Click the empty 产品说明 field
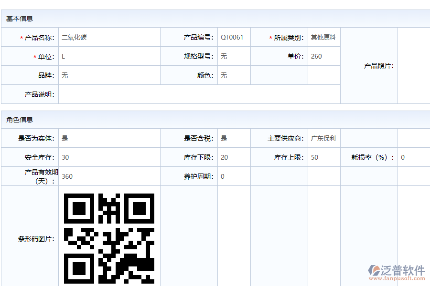This screenshot has height=286, width=430. point(199,94)
